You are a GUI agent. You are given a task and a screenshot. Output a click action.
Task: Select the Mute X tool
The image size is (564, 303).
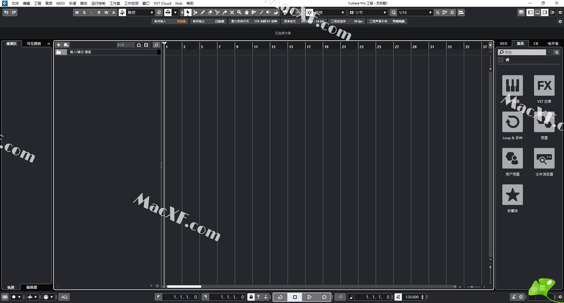click(232, 12)
